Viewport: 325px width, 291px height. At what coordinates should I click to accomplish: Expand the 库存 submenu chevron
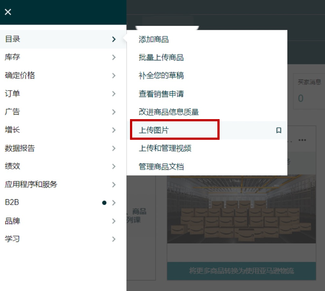[114, 57]
